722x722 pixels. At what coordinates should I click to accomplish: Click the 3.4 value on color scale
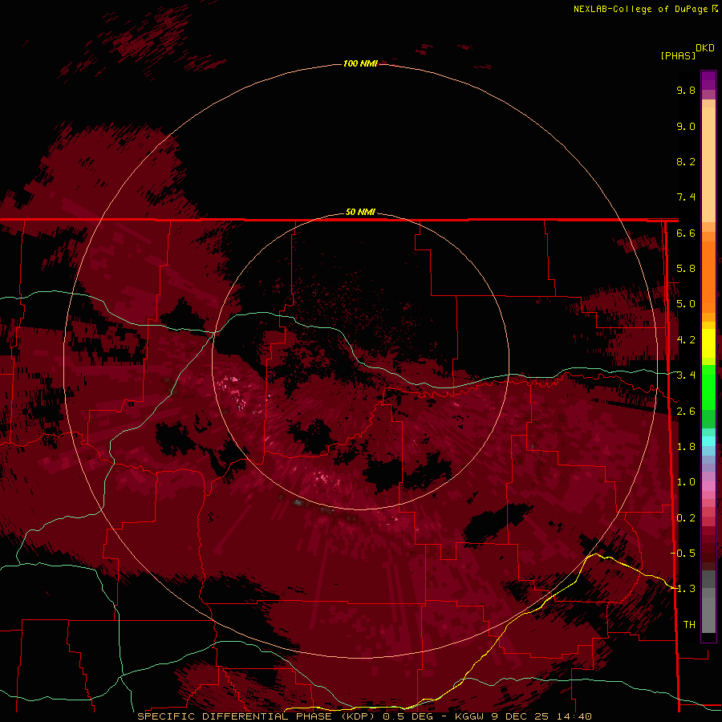click(x=686, y=375)
